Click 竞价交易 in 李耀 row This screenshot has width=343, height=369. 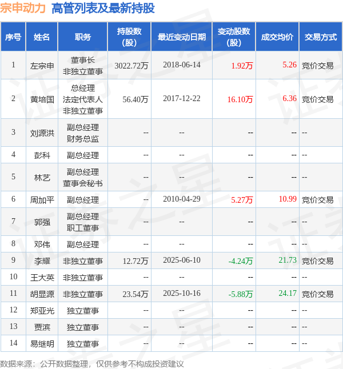317,261
